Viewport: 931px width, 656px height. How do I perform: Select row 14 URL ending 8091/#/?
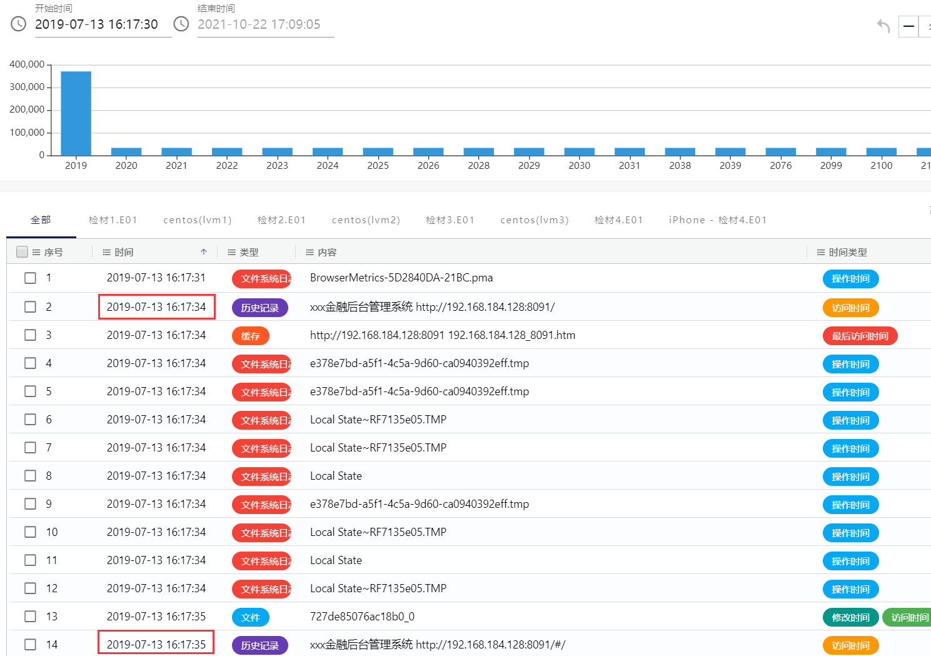[x=491, y=645]
